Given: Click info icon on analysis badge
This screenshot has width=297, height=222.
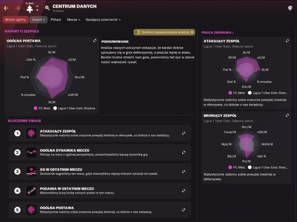Looking at the screenshot, I should pos(192,32).
